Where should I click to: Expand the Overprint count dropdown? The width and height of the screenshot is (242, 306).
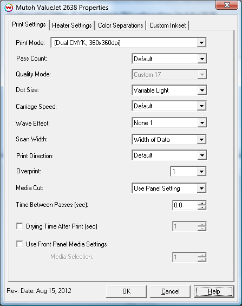pos(188,172)
